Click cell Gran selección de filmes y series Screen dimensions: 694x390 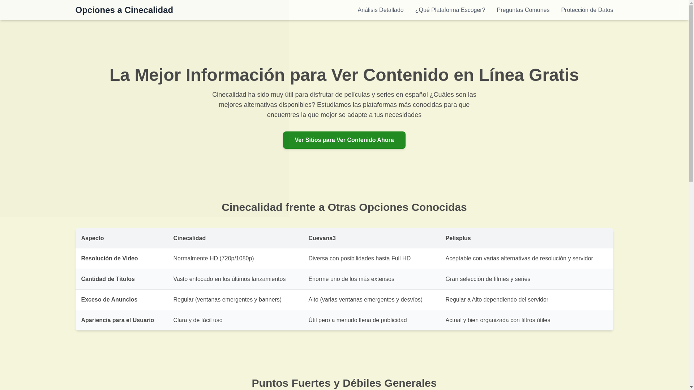tap(526, 279)
